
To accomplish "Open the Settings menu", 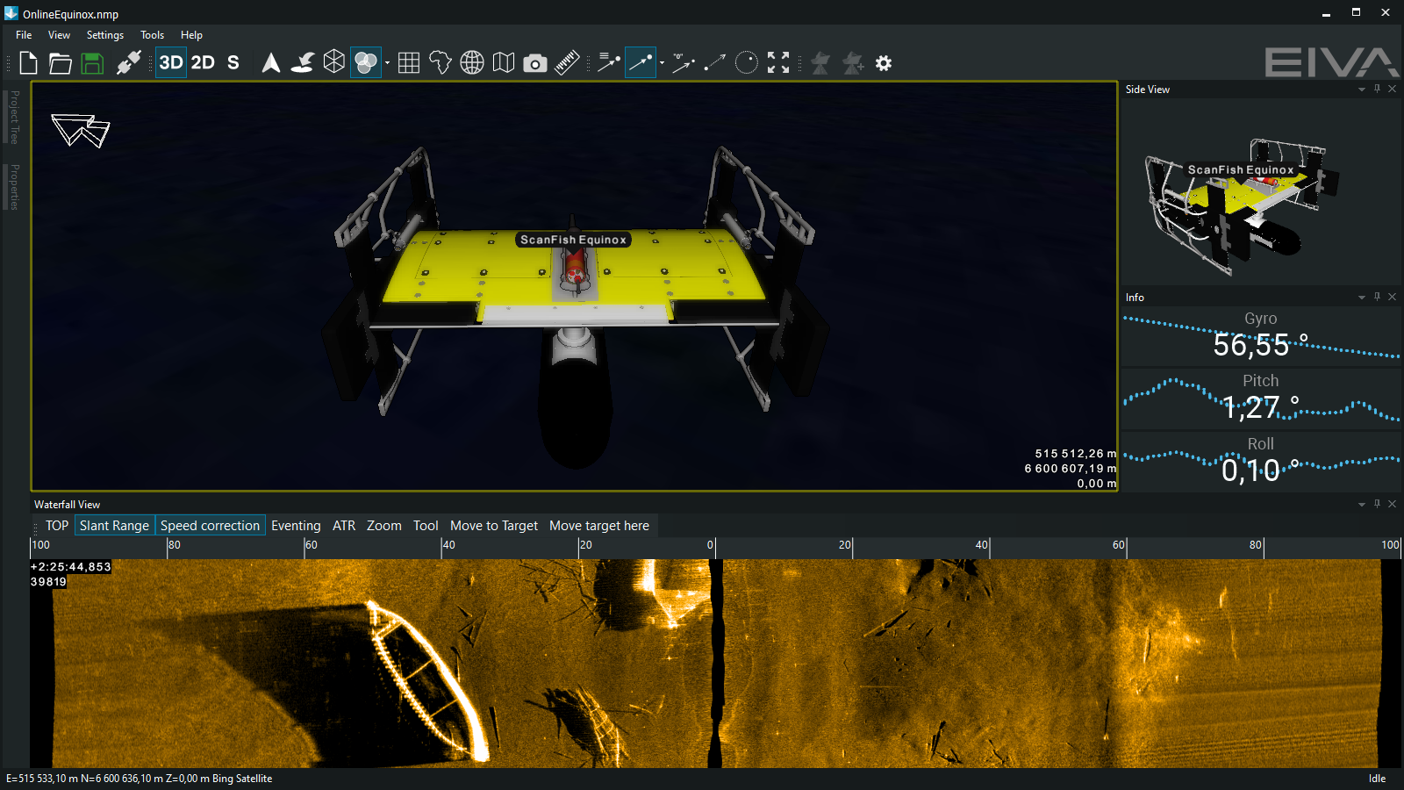I will click(x=105, y=35).
